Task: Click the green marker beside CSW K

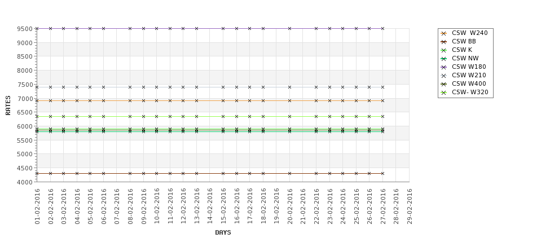Action: [444, 50]
